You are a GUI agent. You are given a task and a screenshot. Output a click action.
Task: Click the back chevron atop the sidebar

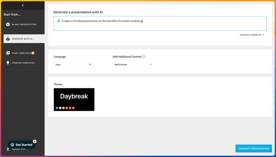click(x=23, y=5)
